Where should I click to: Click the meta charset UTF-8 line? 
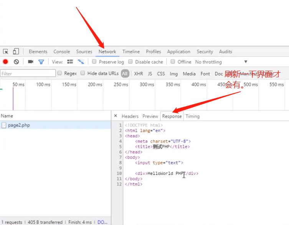(163, 141)
